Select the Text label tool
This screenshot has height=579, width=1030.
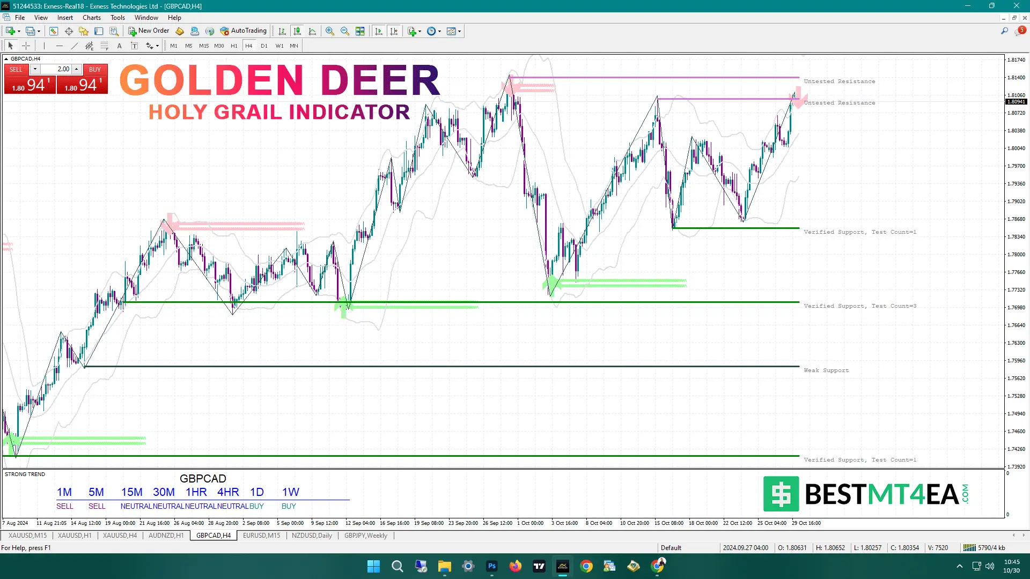(135, 46)
